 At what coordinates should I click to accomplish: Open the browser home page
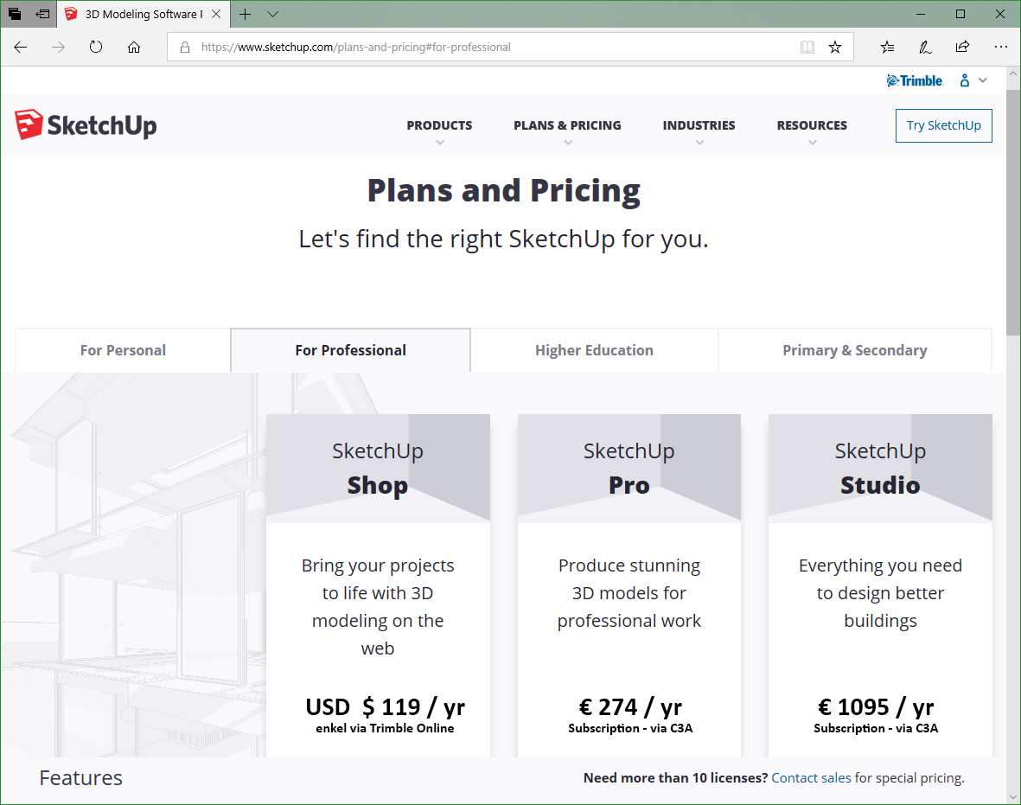pos(134,47)
